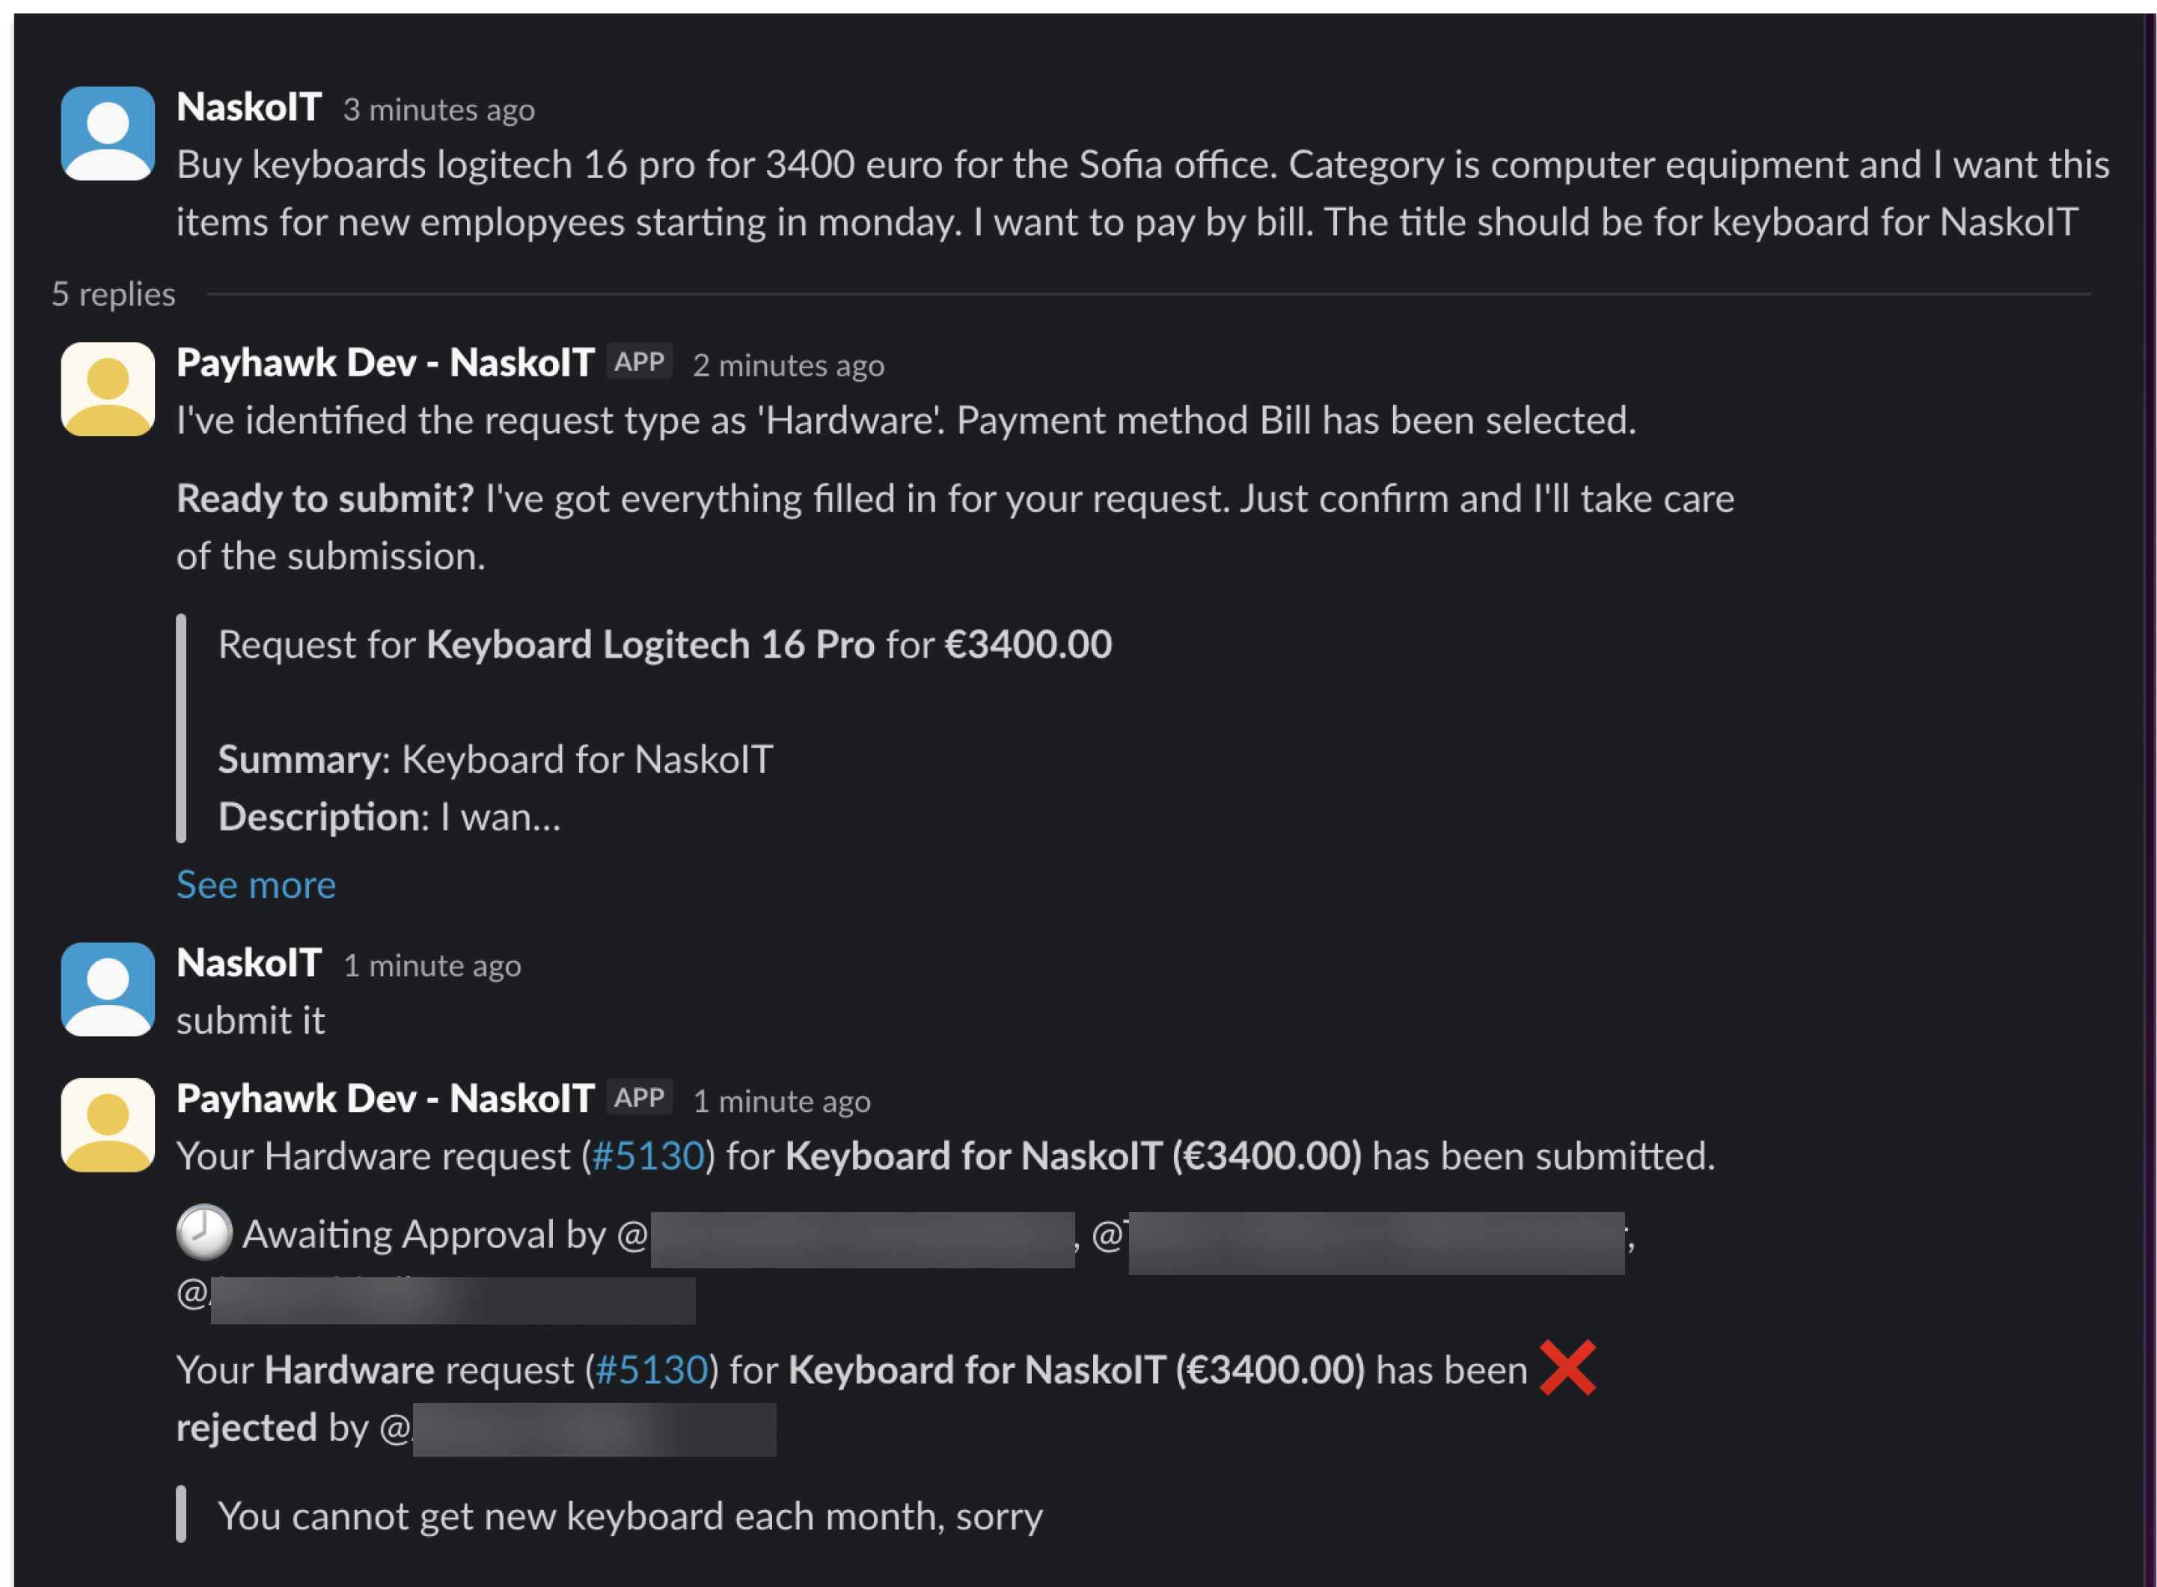Expand the truncated description via See more
This screenshot has height=1587, width=2157.
pyautogui.click(x=255, y=884)
